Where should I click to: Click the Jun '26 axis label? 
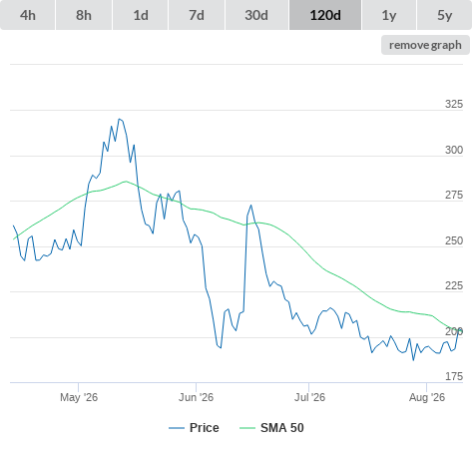pos(196,397)
